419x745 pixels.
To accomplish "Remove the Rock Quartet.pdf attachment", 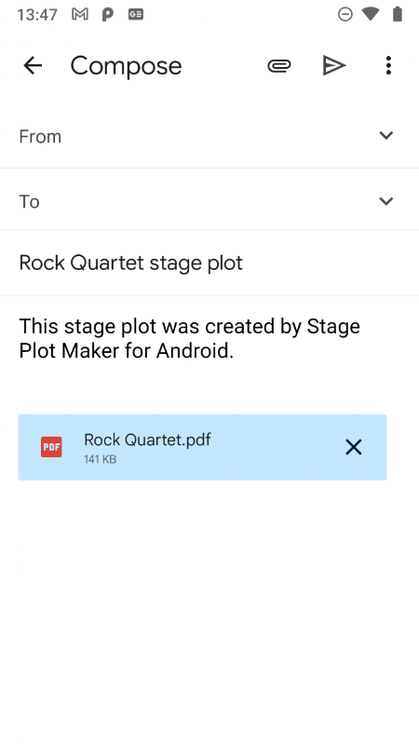I will (354, 447).
